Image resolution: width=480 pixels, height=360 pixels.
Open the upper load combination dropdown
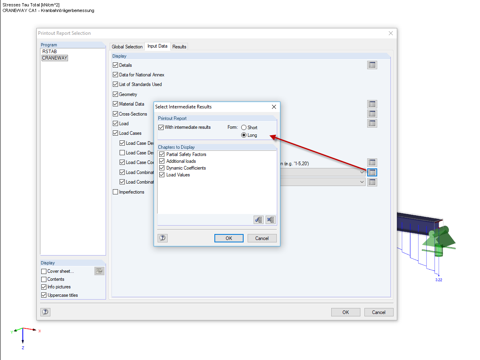(362, 172)
